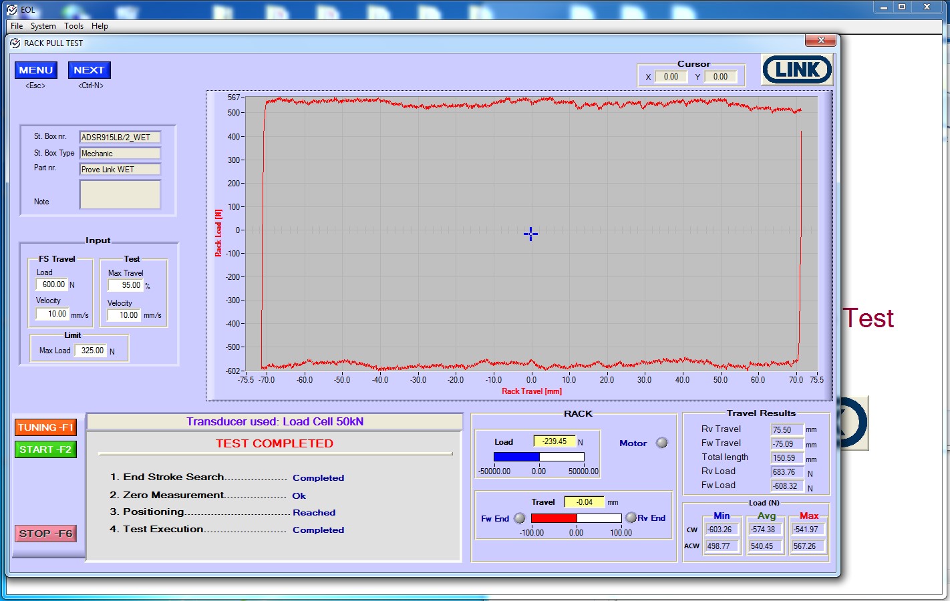The width and height of the screenshot is (950, 601).
Task: Close the Rack Pull Test window
Action: [x=821, y=41]
